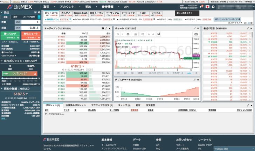Open more order types dropdown arrow
Image resolution: width=255 pixels, height=151 pixels.
(39, 17)
